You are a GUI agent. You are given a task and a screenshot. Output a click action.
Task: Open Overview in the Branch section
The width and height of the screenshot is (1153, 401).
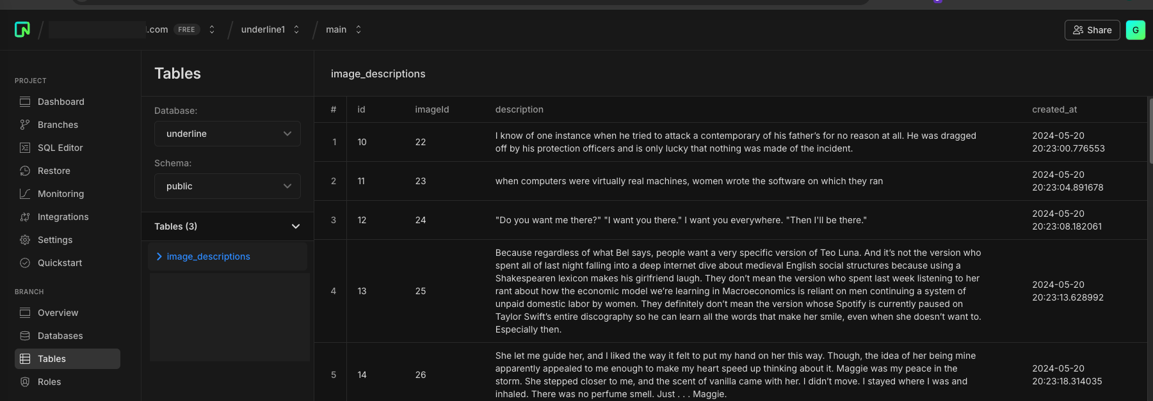(58, 313)
